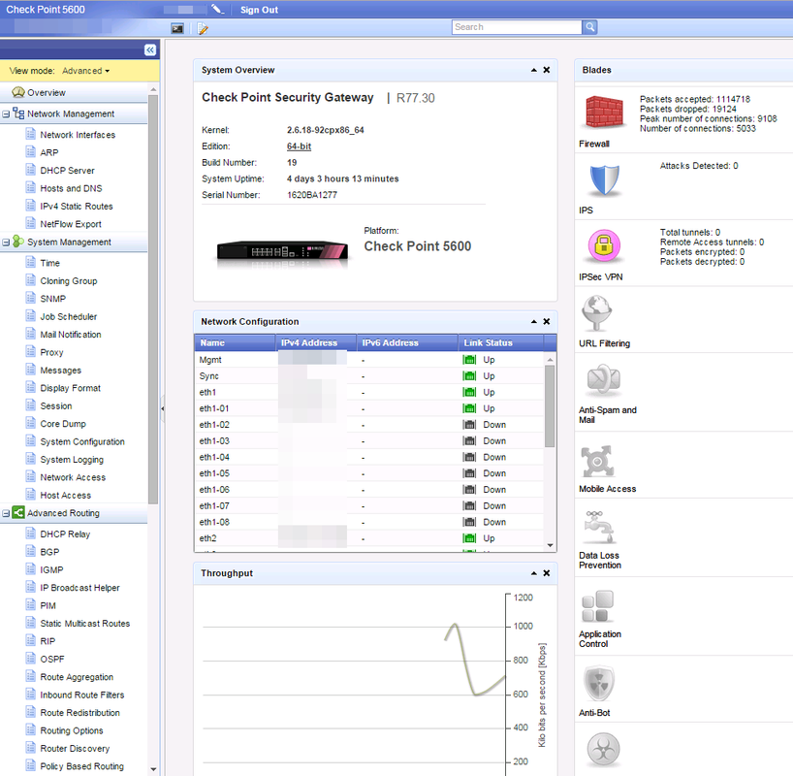Open the Mobile Access blade icon
The height and width of the screenshot is (776, 793).
point(597,461)
